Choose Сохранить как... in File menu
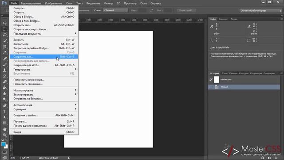284x160 pixels. (44, 56)
